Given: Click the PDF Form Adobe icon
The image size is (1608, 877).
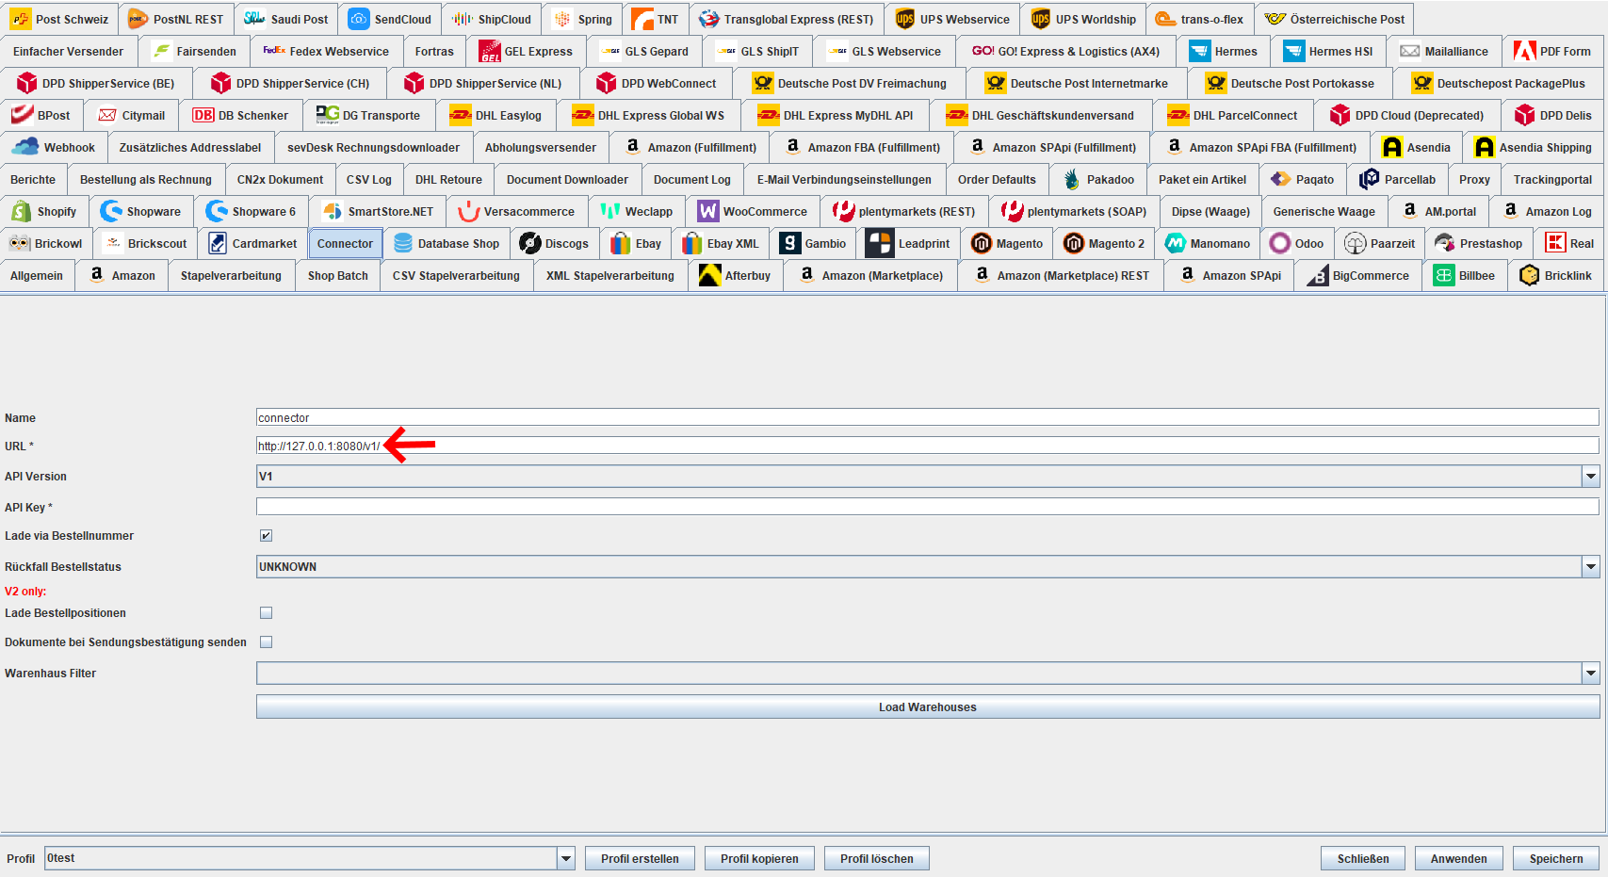Looking at the screenshot, I should point(1524,51).
